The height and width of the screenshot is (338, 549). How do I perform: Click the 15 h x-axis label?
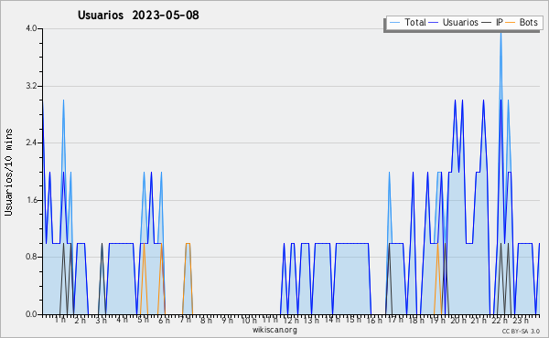[353, 320]
